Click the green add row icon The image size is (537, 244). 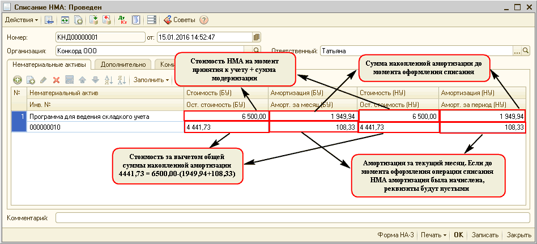click(17, 80)
